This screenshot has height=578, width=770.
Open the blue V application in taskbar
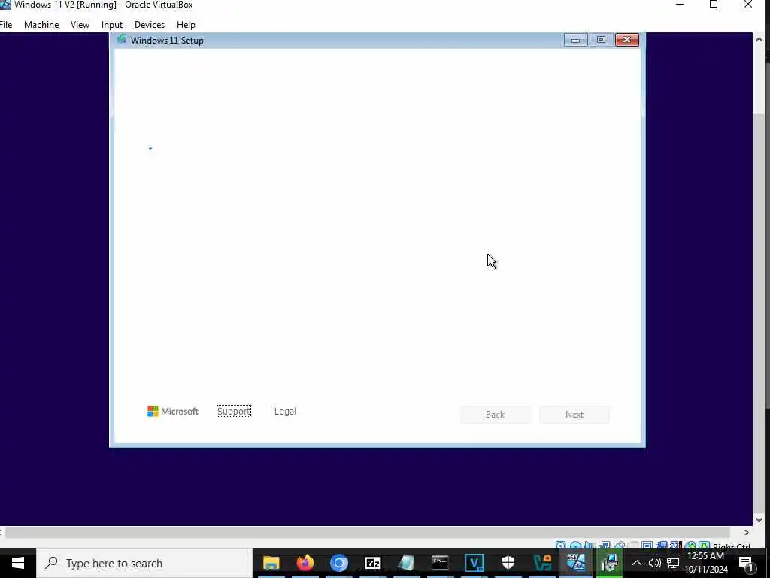[x=474, y=563]
